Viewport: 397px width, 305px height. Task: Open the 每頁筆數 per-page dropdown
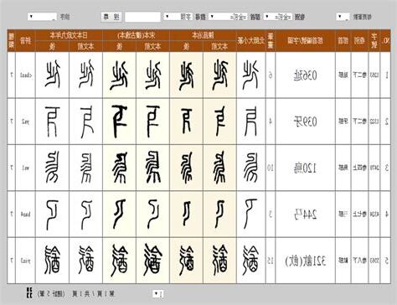[343, 17]
